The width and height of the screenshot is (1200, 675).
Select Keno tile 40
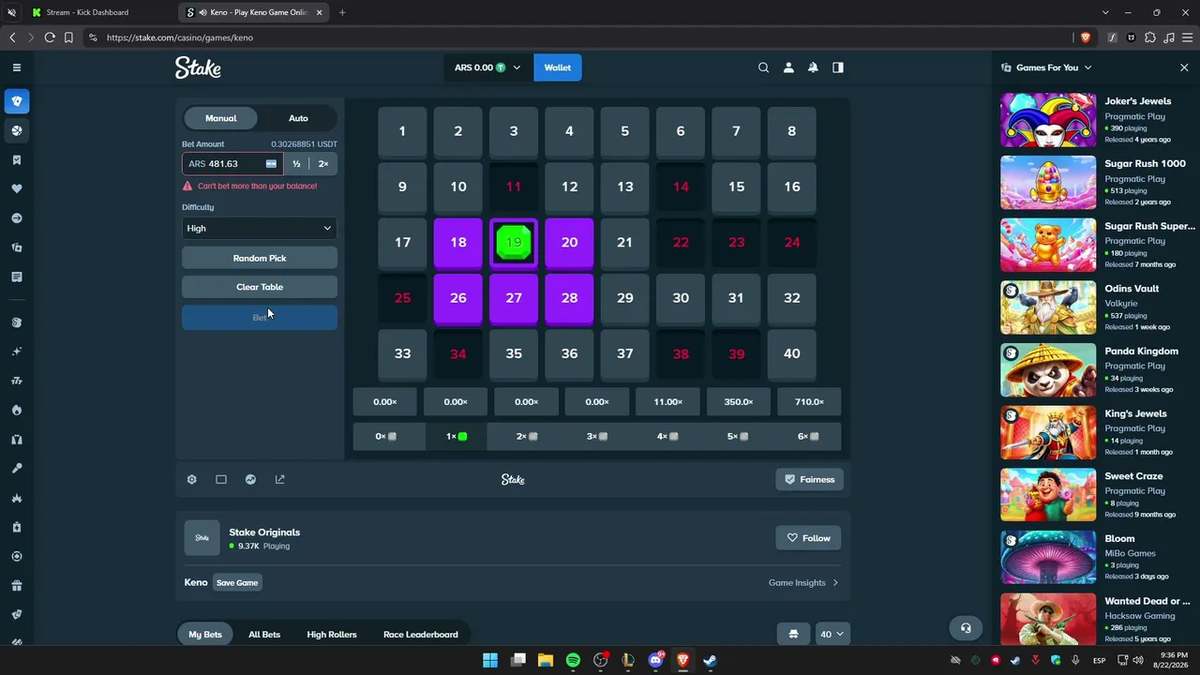(792, 353)
